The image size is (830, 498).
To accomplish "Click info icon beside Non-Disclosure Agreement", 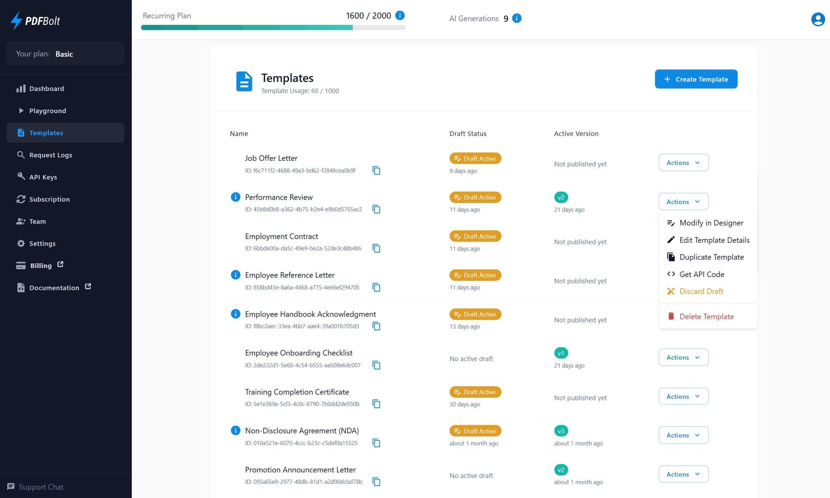I will (236, 431).
